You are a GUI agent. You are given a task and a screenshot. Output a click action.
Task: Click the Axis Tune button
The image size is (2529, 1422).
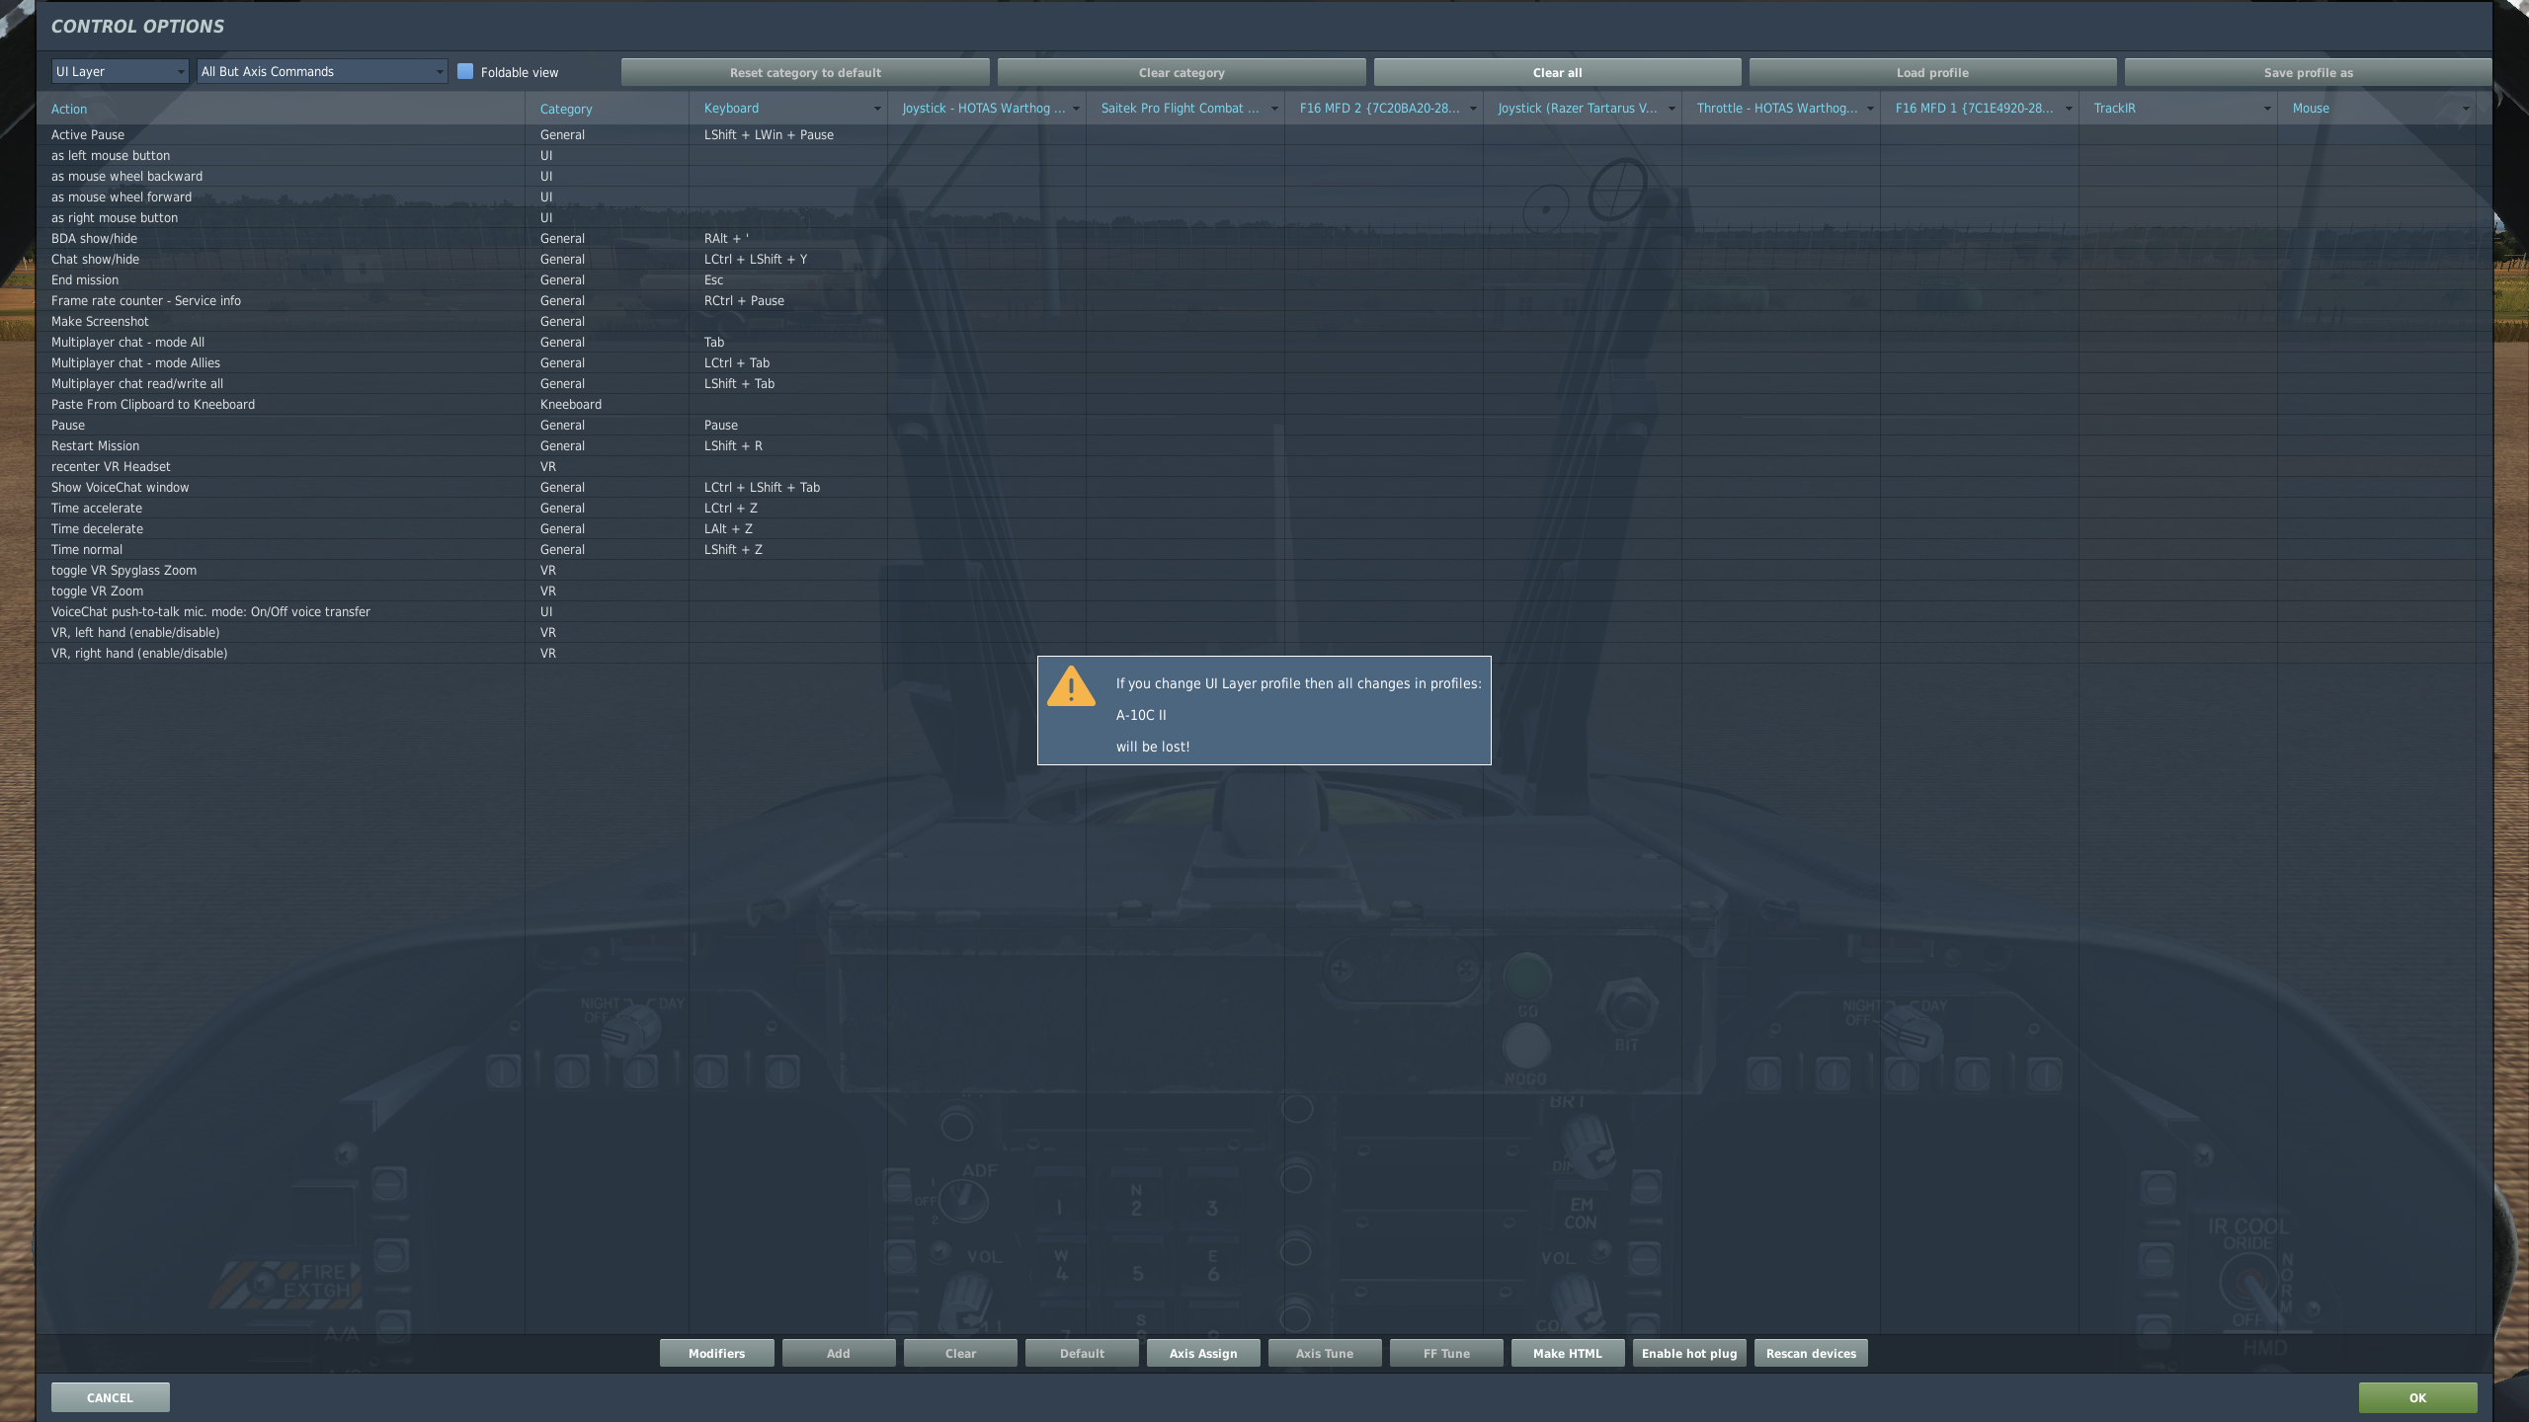[x=1325, y=1353]
